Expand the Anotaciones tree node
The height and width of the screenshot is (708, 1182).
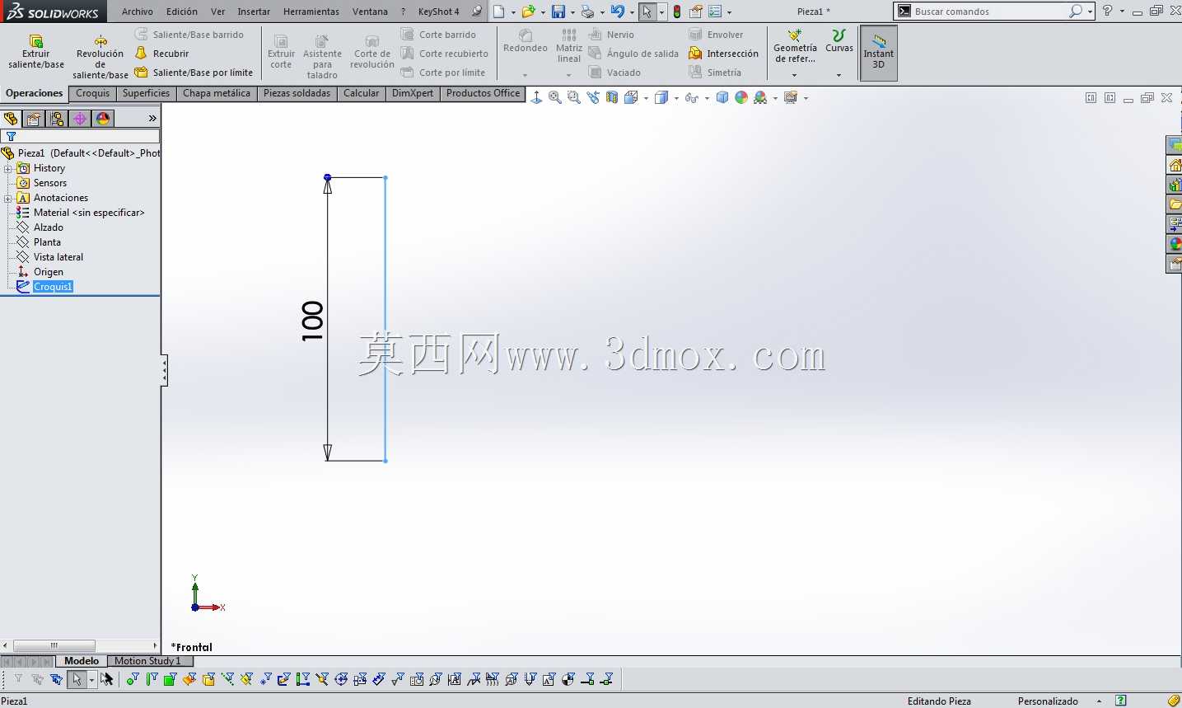tap(7, 198)
